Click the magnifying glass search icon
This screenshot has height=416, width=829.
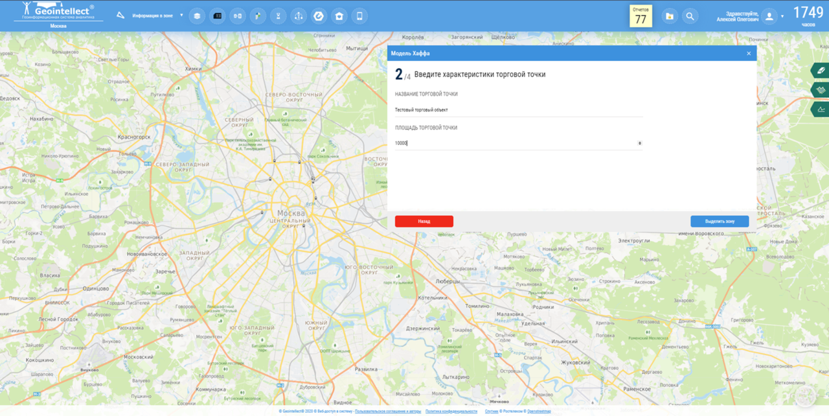[690, 16]
